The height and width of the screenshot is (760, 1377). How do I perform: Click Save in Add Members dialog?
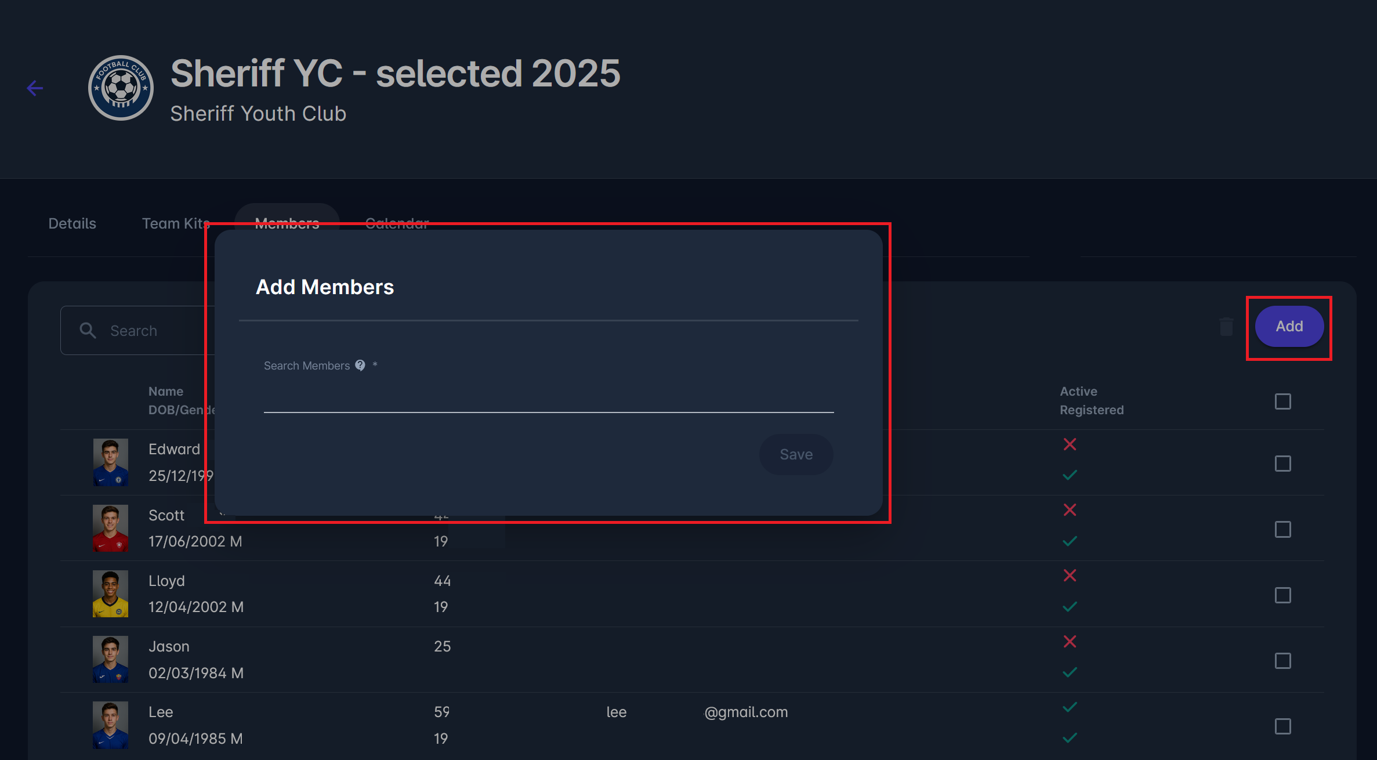pos(796,454)
